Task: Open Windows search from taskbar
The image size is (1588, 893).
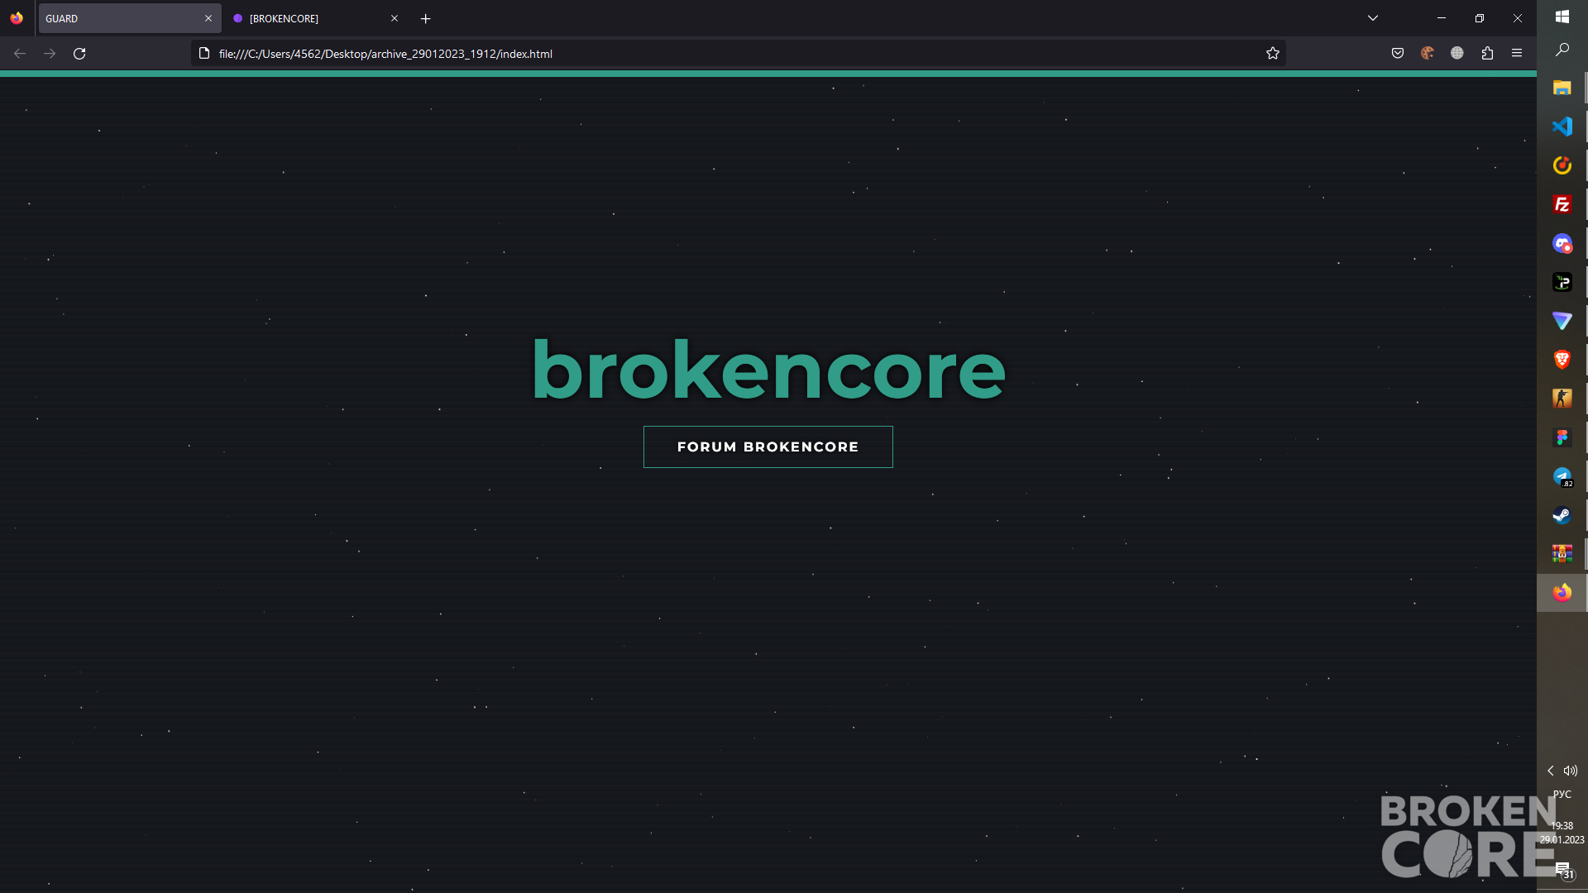Action: [1562, 50]
